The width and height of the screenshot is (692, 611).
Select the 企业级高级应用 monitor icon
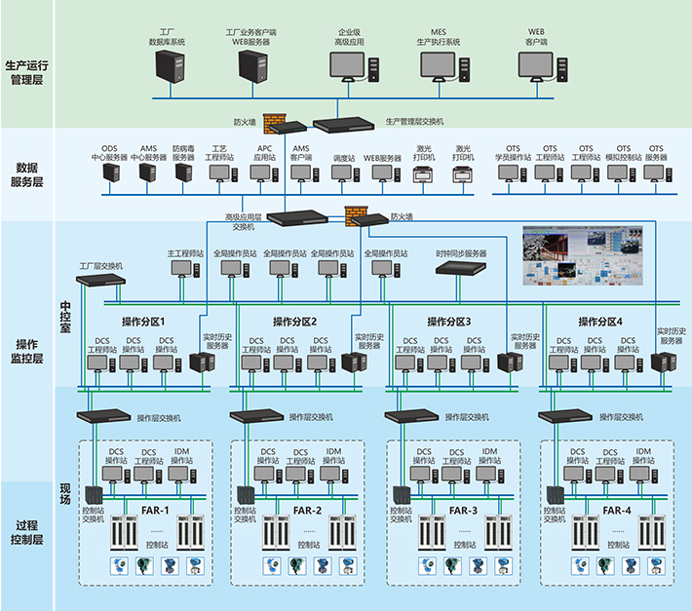click(349, 66)
